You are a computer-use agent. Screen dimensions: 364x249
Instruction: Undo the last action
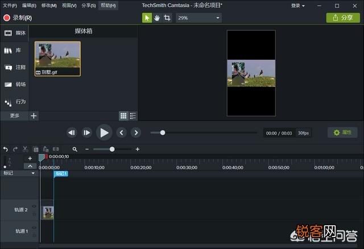click(5, 149)
